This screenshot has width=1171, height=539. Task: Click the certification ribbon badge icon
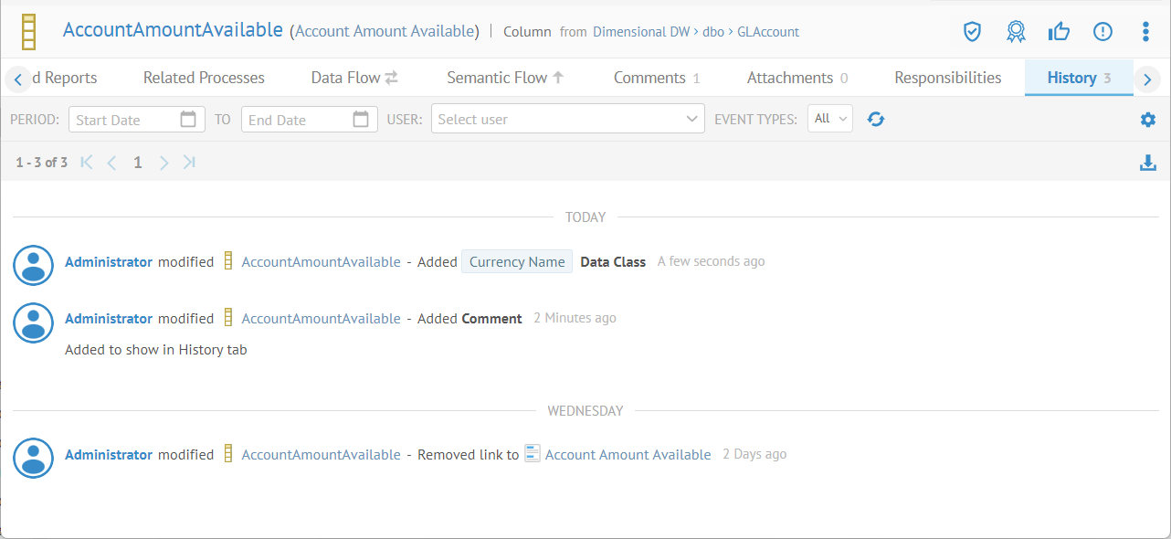1016,32
